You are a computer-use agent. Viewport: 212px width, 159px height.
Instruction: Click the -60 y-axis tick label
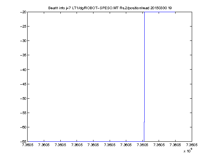pyautogui.click(x=23, y=127)
